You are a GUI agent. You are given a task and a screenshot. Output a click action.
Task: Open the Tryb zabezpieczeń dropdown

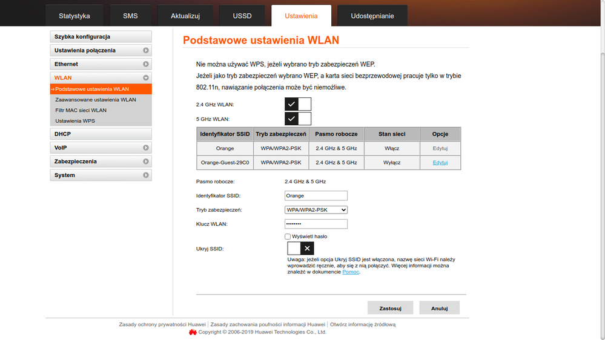click(316, 210)
